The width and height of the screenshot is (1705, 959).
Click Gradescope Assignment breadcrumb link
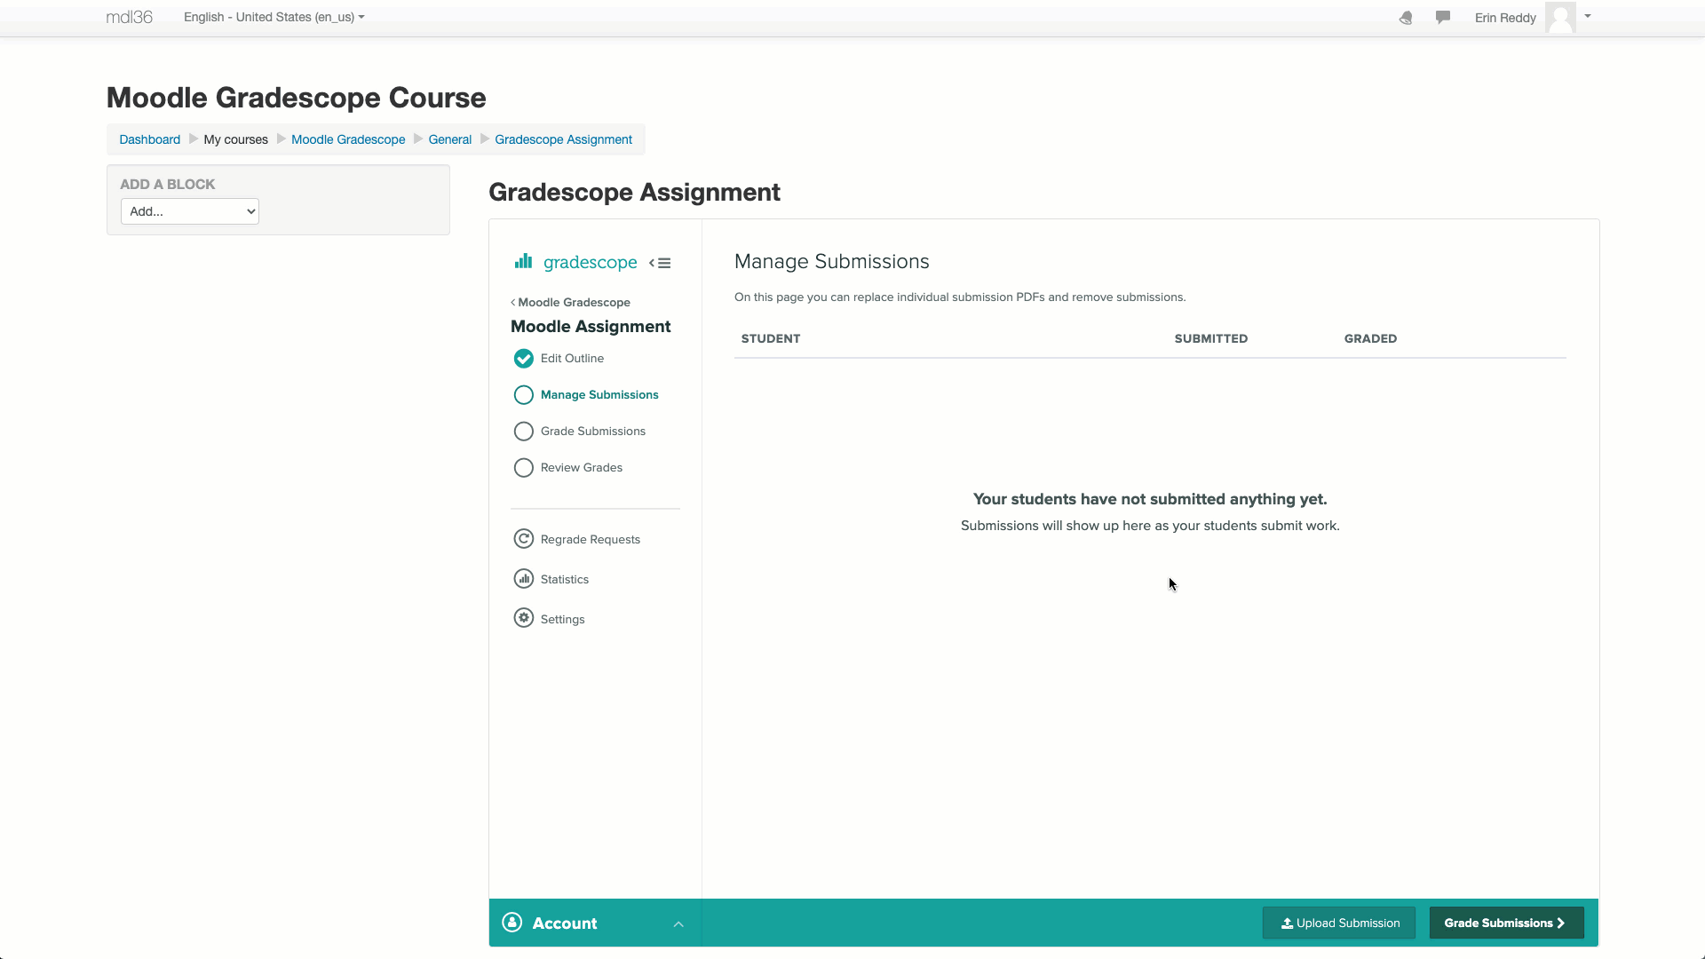564,139
